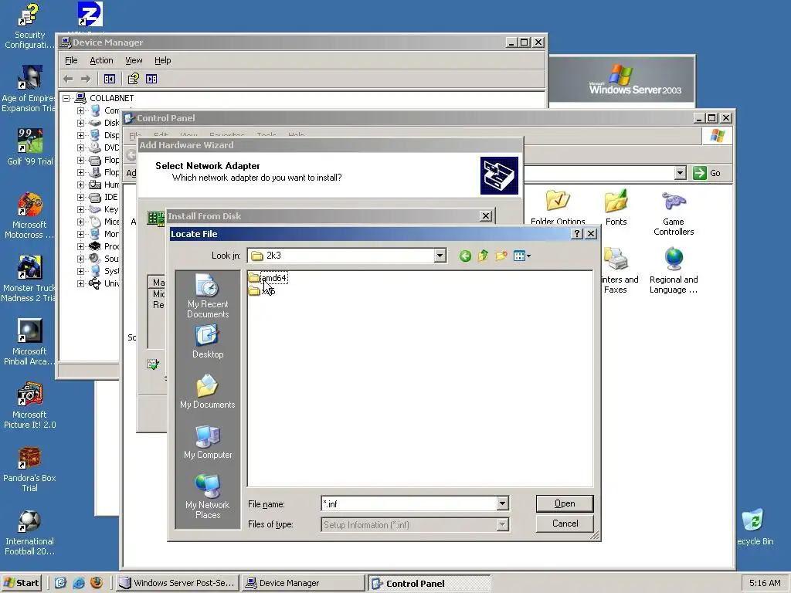Click the Start button

click(22, 583)
